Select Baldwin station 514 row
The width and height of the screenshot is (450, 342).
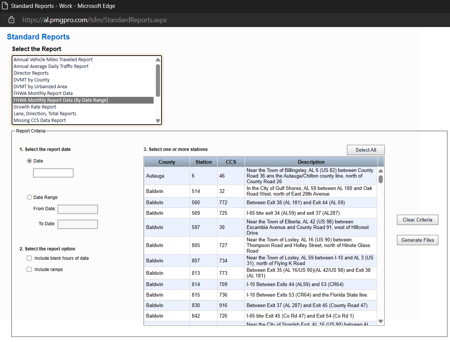[260, 191]
